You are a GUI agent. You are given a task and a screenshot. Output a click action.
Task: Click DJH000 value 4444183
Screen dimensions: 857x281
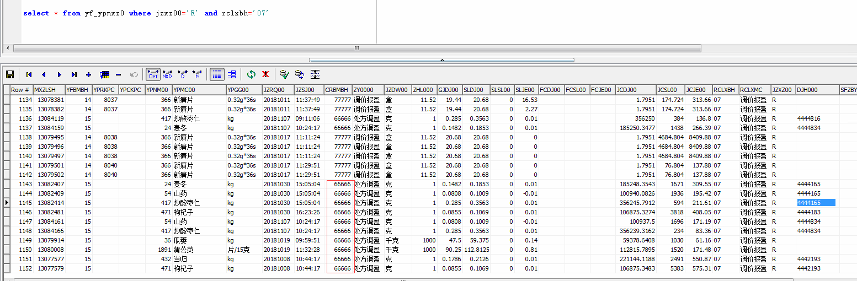point(808,212)
